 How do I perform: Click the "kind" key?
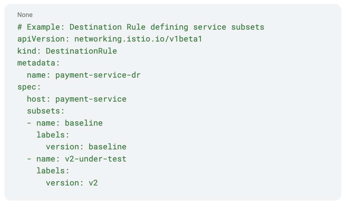tap(27, 51)
